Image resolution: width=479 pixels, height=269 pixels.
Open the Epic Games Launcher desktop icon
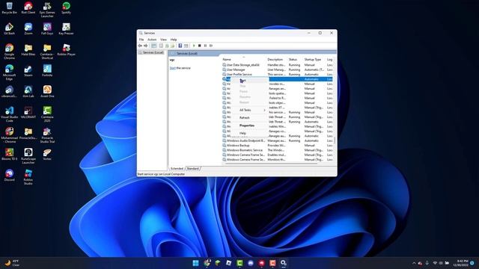[47, 10]
